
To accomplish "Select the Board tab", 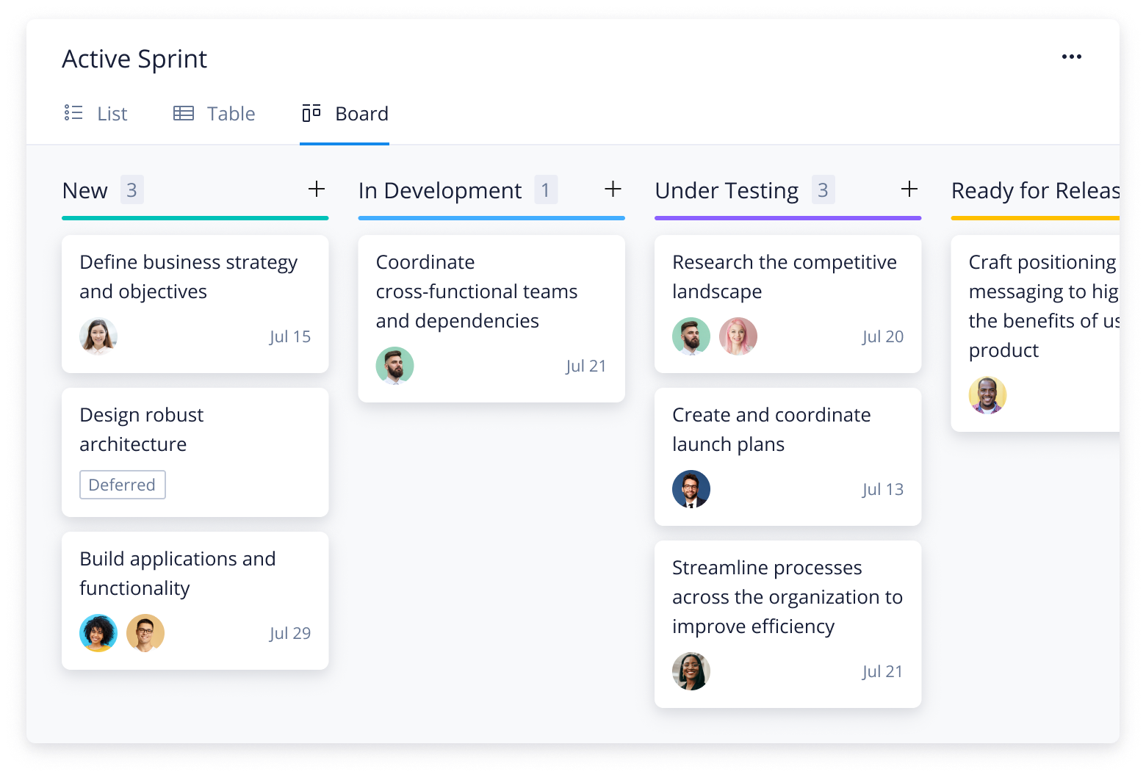I will 361,114.
